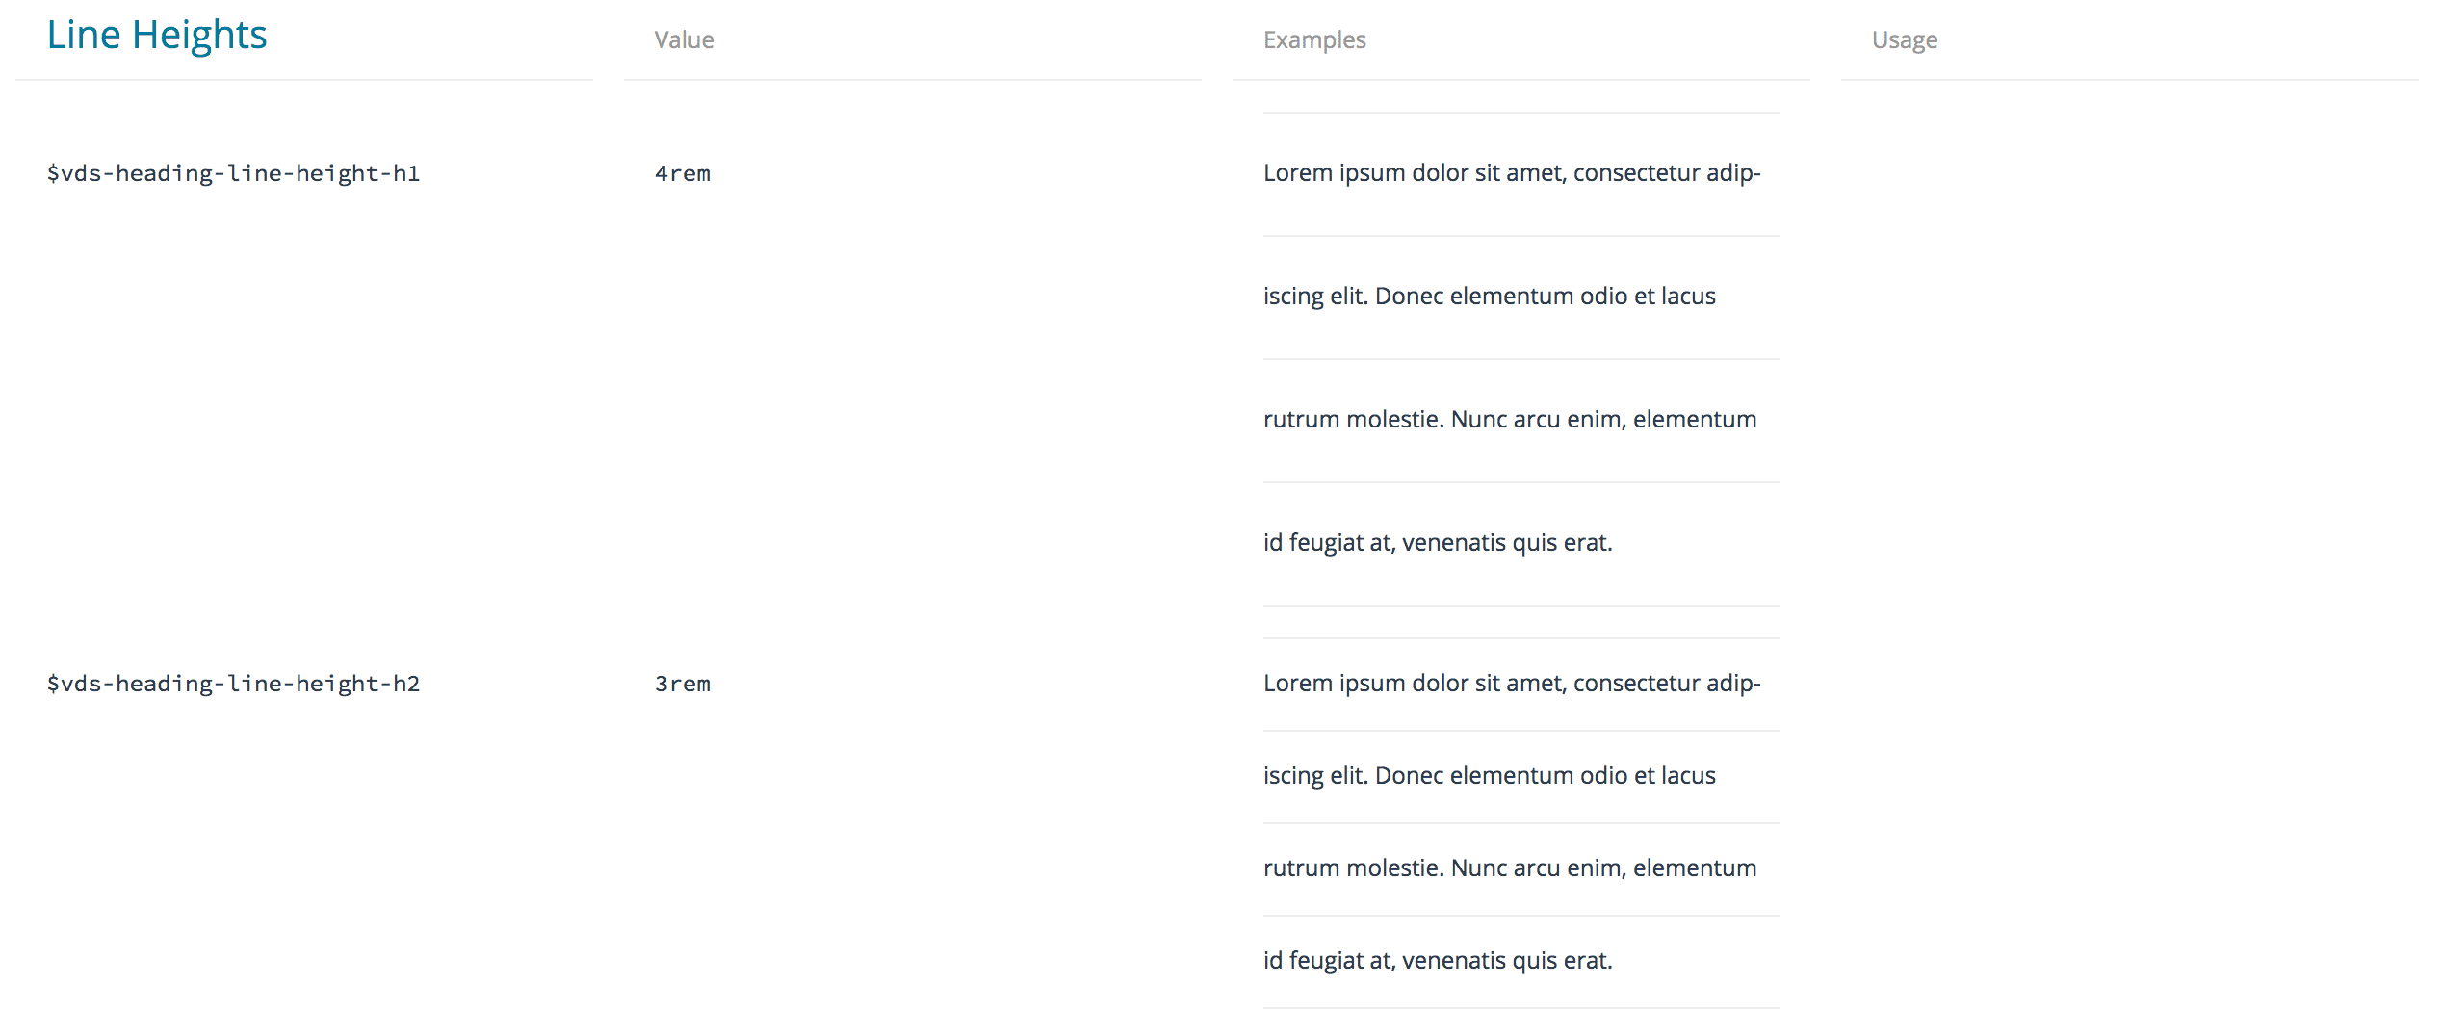Click the Usage column header

(x=1904, y=39)
